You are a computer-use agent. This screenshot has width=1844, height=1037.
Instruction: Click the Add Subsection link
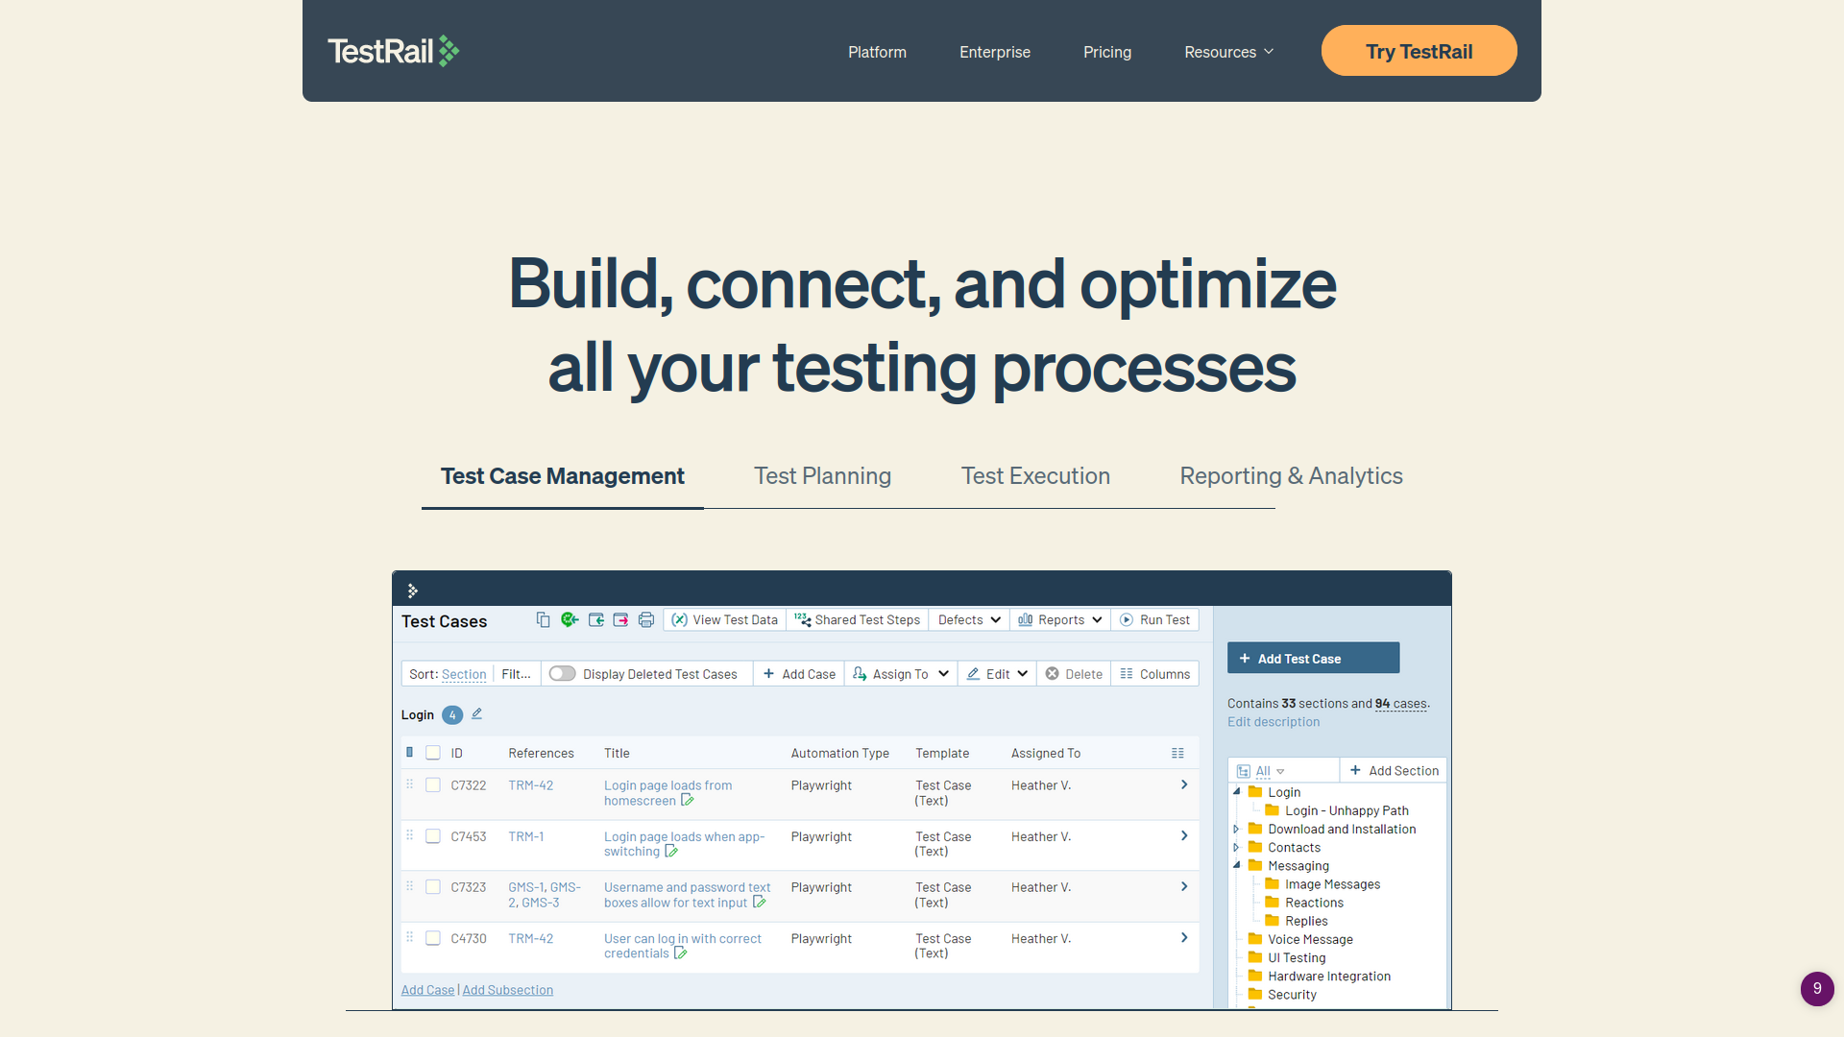pyautogui.click(x=507, y=989)
